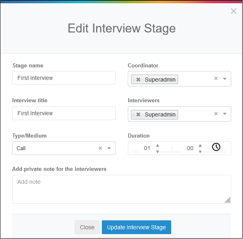Image resolution: width=243 pixels, height=239 pixels.
Task: Open the duration clock picker icon
Action: coord(216,147)
